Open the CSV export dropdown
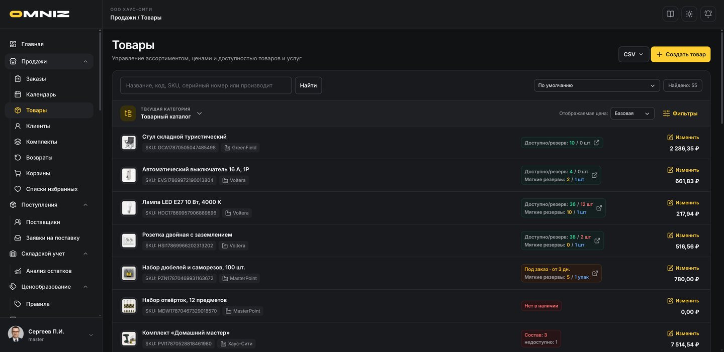Screen dimensions: 724x352 coord(633,54)
